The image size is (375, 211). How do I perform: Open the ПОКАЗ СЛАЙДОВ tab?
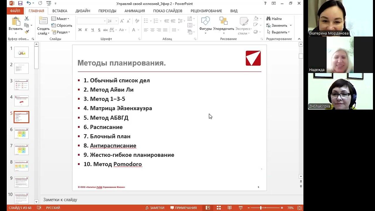pos(168,11)
